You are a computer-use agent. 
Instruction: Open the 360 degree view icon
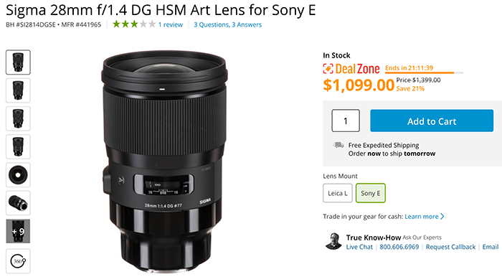tap(18, 261)
